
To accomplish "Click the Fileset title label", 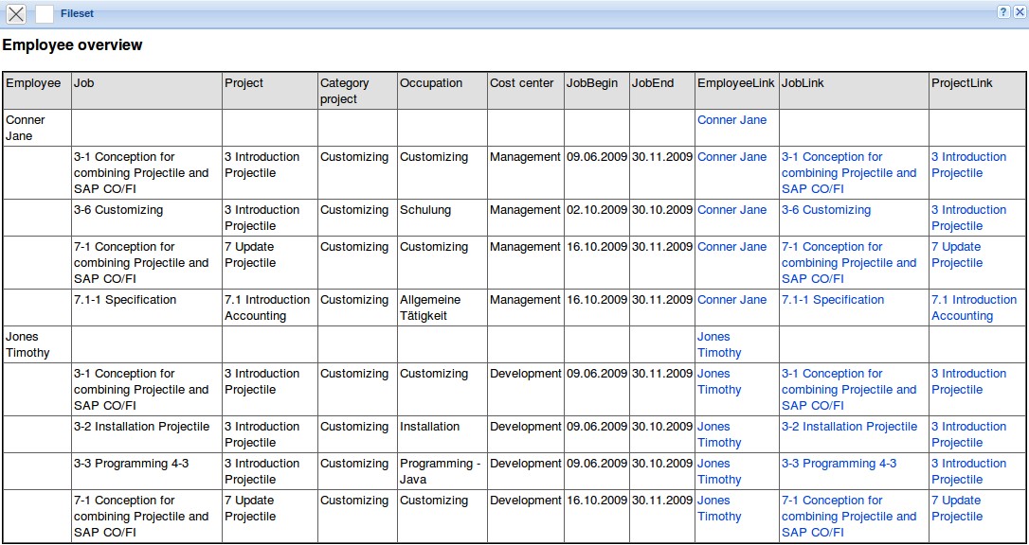I will click(77, 14).
